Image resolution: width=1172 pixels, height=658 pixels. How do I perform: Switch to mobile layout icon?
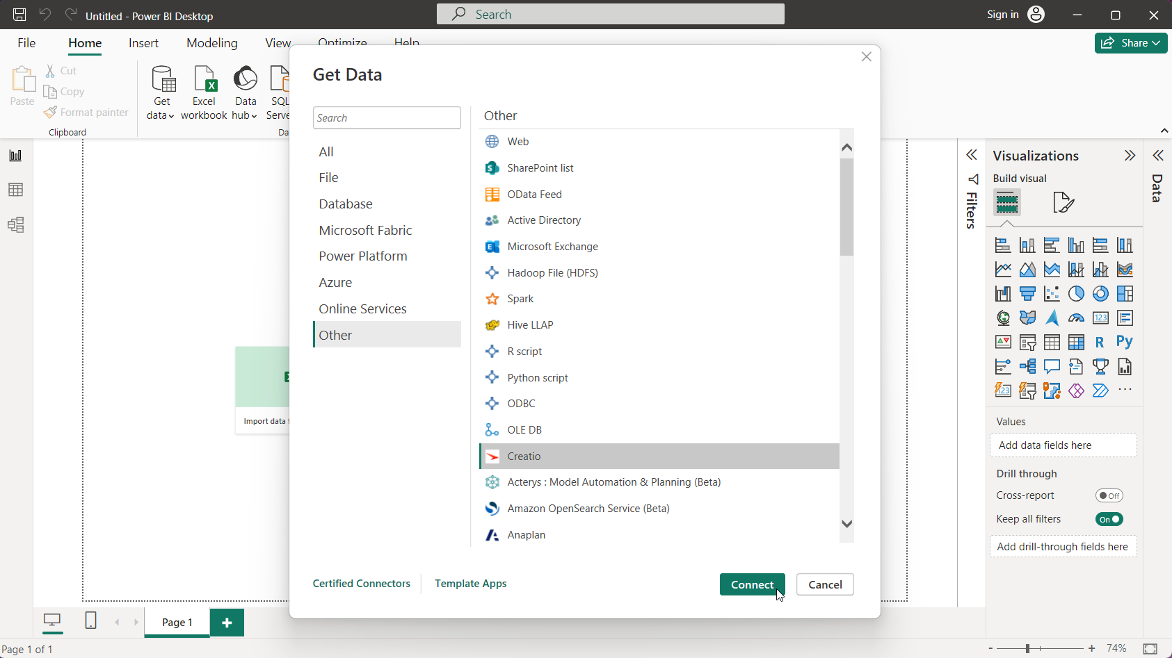90,620
